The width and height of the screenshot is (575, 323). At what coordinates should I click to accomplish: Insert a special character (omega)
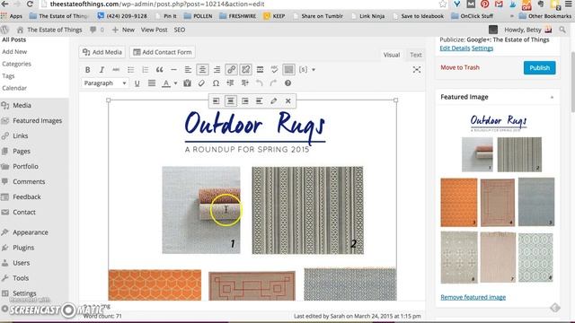[216, 83]
